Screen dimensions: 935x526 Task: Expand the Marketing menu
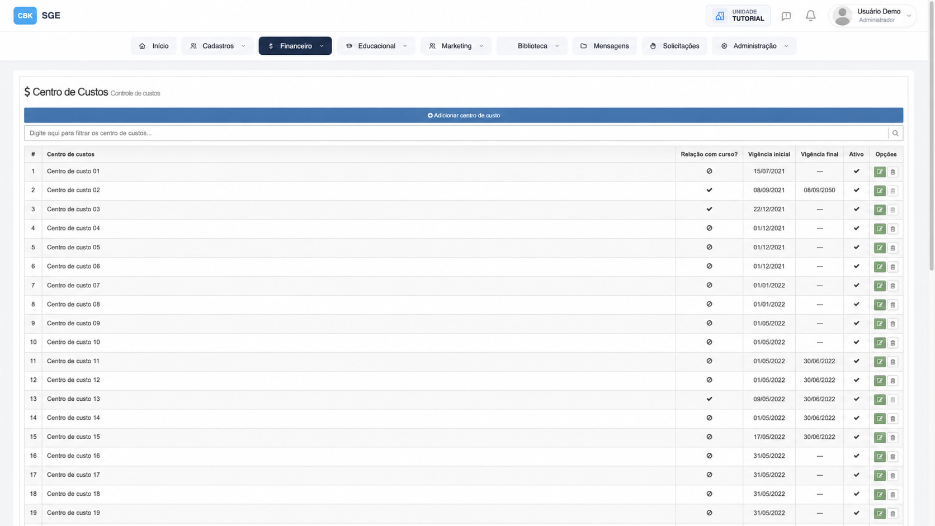pyautogui.click(x=456, y=46)
